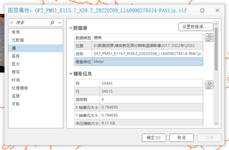Close the layer properties dialog
Viewport: 229px width, 150px height.
pyautogui.click(x=217, y=10)
